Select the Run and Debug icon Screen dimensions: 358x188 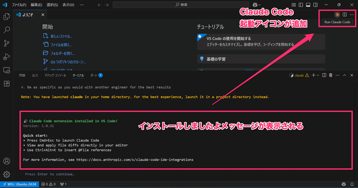point(6,56)
